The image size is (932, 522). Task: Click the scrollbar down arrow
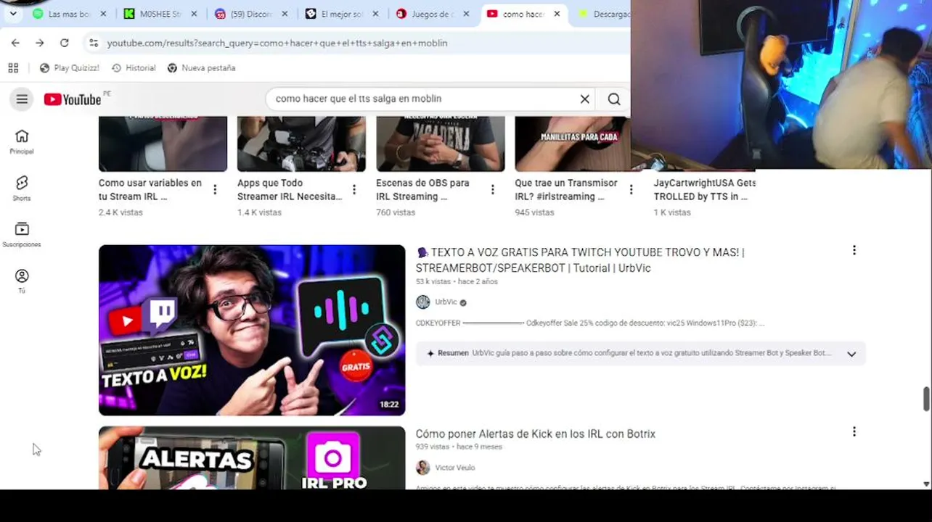click(926, 484)
